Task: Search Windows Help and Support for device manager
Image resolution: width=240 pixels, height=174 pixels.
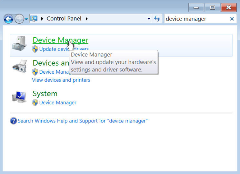Action: coord(83,121)
